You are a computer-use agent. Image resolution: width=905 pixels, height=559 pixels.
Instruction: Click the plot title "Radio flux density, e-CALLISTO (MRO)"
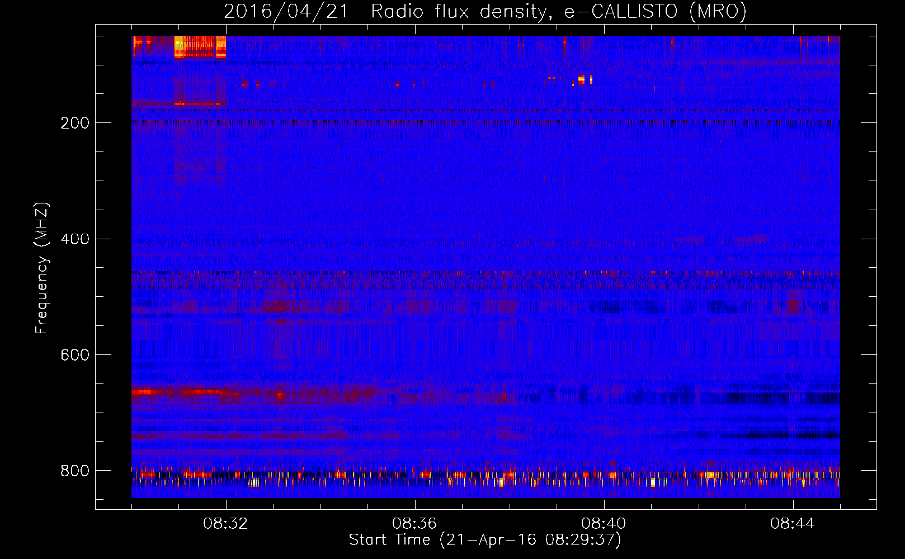coord(559,12)
